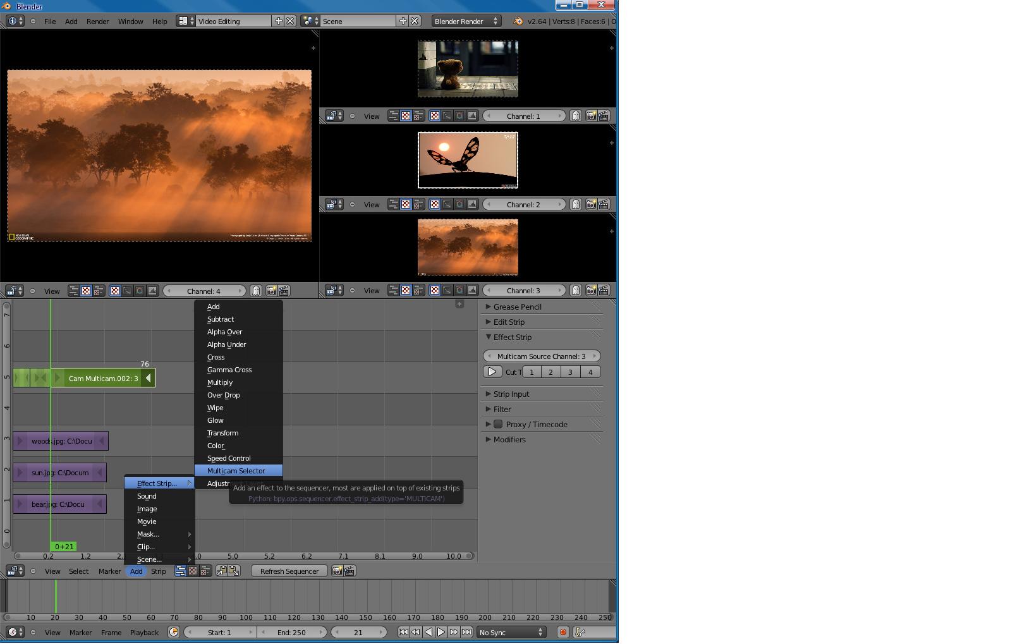This screenshot has height=644, width=1015.
Task: Adjust Multicam Source Channel: 3 slider
Action: (x=542, y=356)
